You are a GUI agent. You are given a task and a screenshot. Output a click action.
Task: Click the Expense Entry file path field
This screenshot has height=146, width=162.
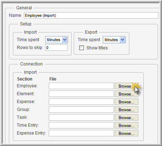pos(81,133)
